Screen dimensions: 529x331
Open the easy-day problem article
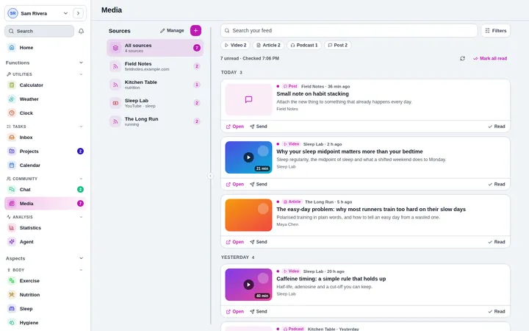(x=235, y=242)
